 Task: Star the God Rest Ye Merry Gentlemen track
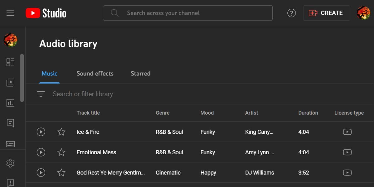point(61,172)
